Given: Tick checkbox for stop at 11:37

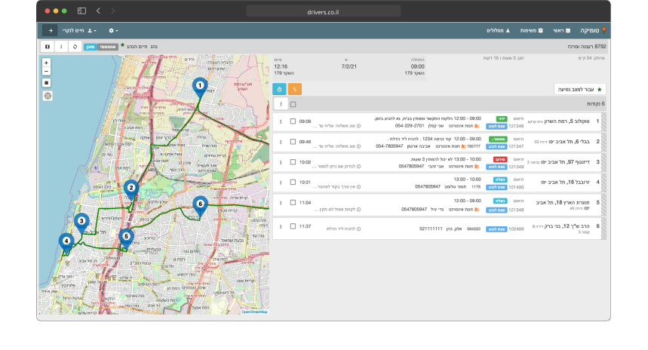Looking at the screenshot, I should coord(293,226).
